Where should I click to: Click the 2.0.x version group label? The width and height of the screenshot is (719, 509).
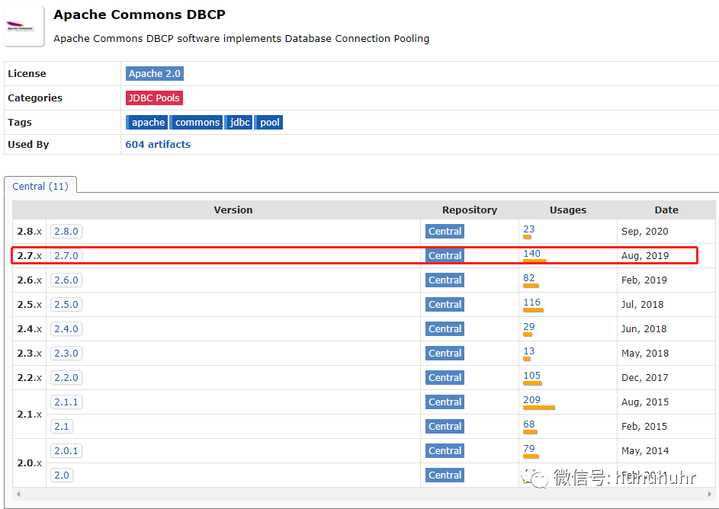click(x=29, y=463)
